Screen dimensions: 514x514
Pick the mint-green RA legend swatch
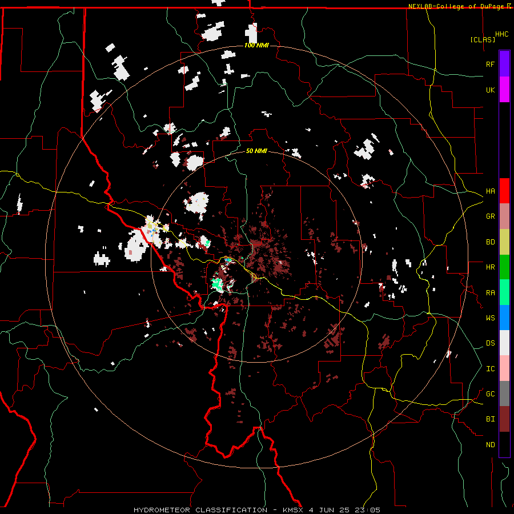coord(504,292)
